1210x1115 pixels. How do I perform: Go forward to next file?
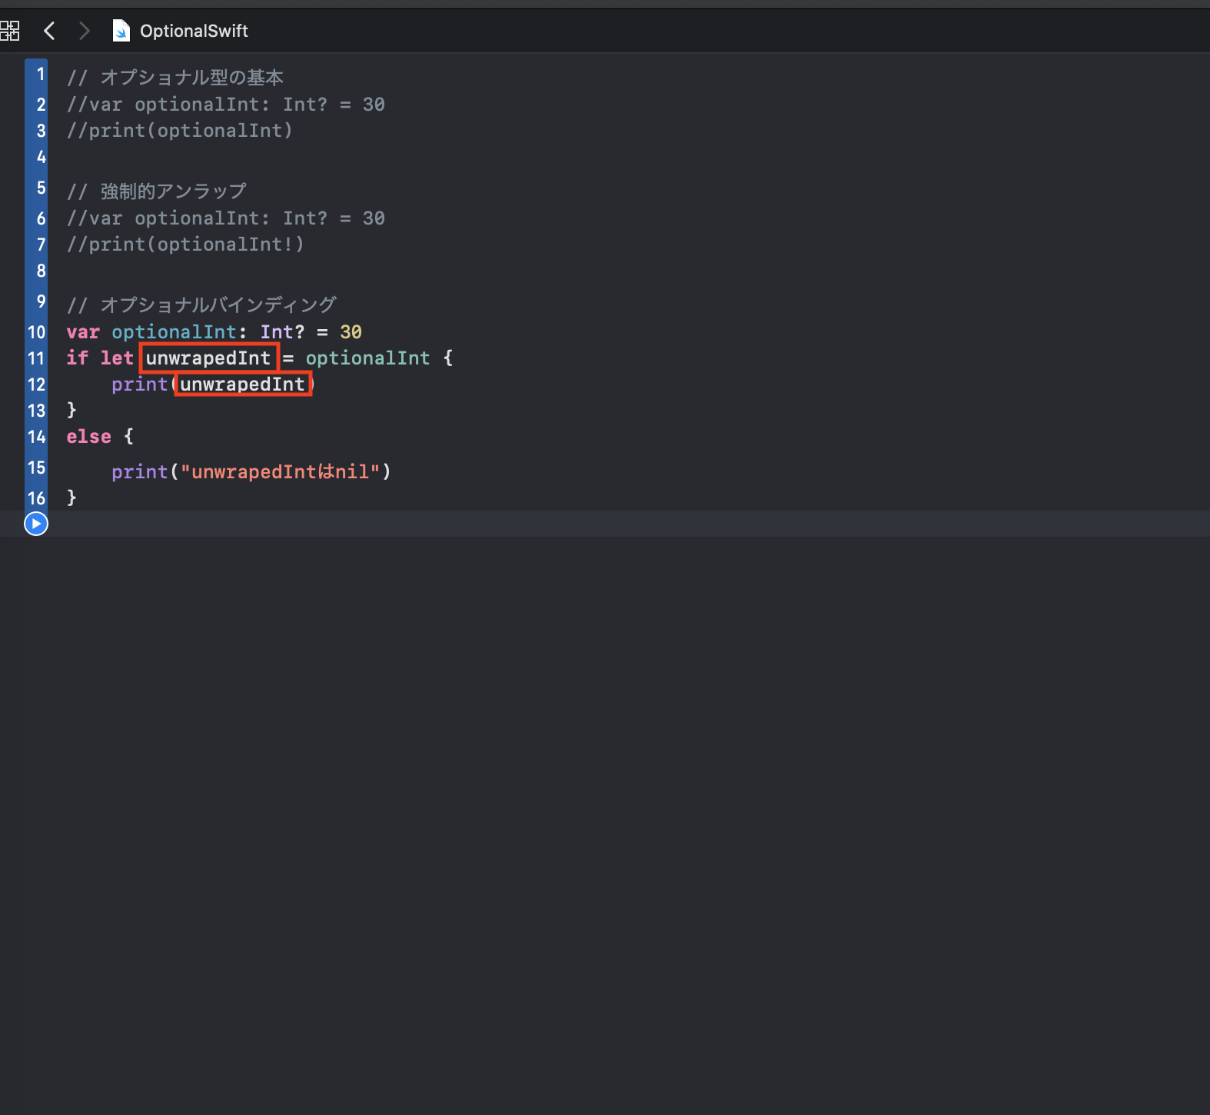(x=85, y=31)
